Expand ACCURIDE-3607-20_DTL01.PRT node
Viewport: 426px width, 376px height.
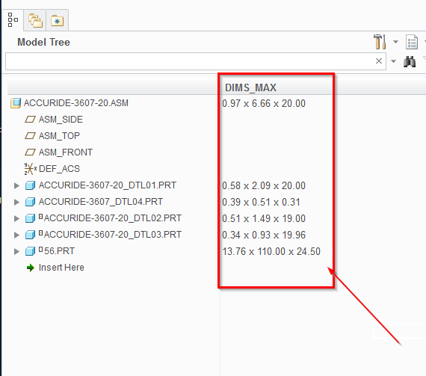click(x=16, y=185)
